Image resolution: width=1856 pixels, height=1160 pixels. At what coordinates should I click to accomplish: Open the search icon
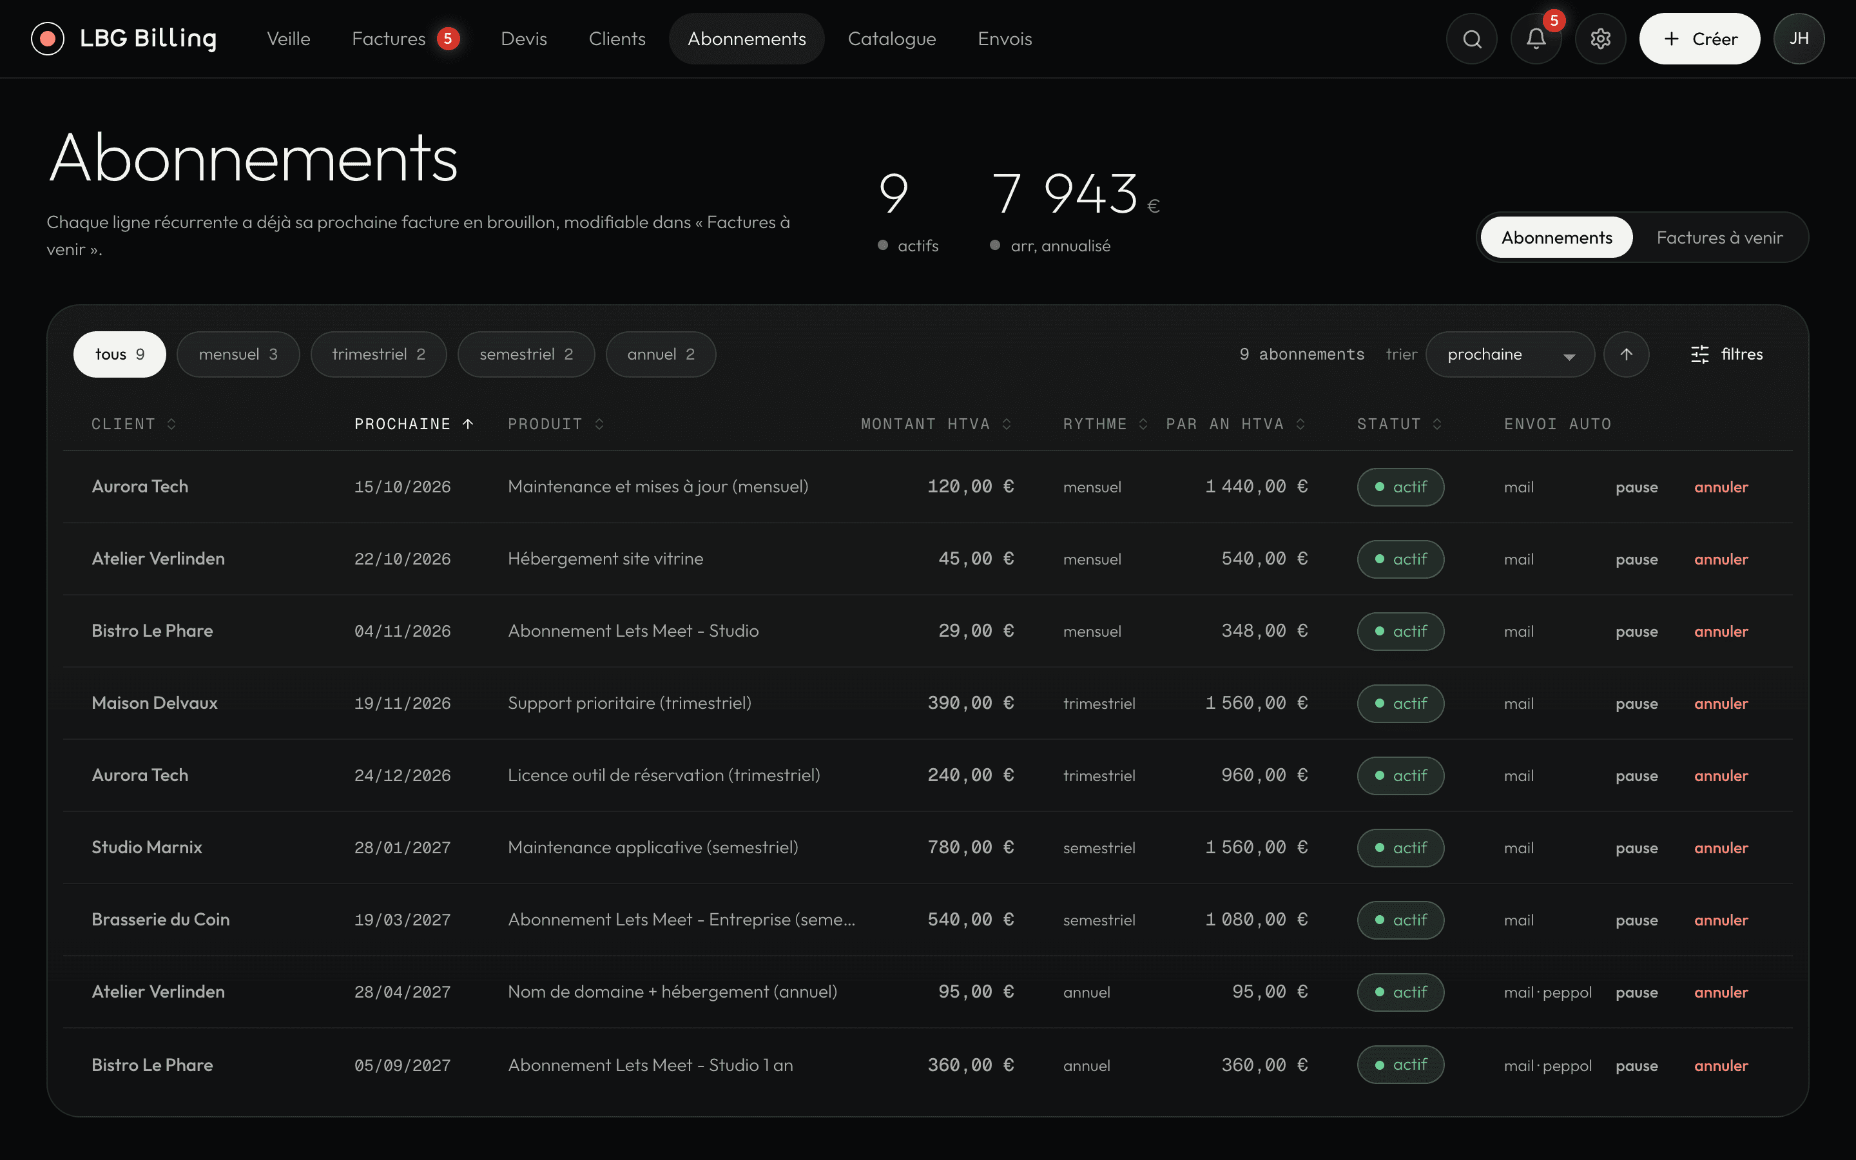pos(1472,39)
